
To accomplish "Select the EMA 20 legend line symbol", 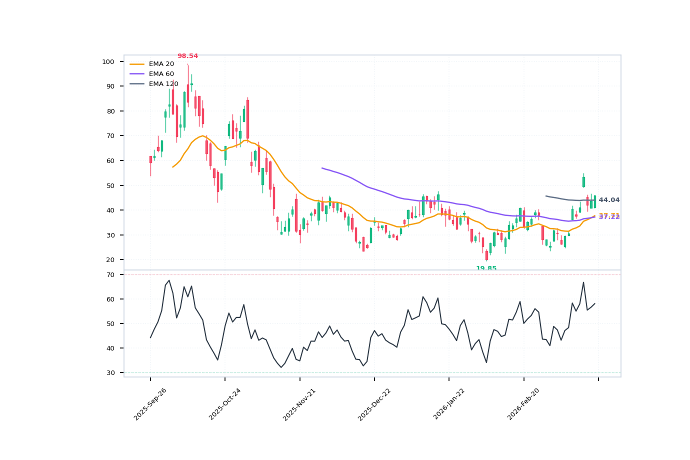I will (137, 63).
